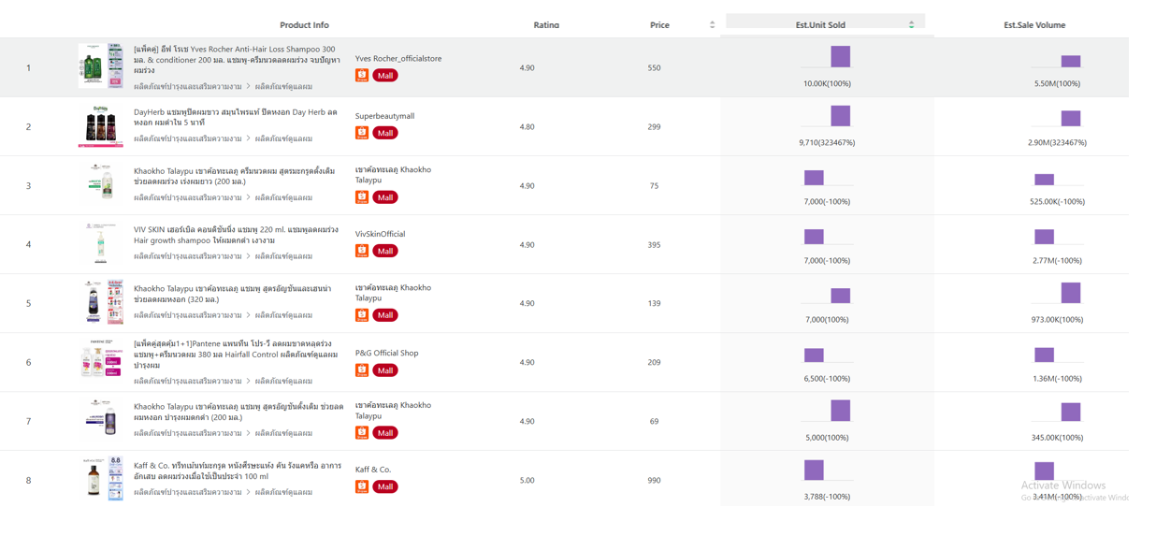
Task: Select the Product Info column header
Action: pos(304,25)
